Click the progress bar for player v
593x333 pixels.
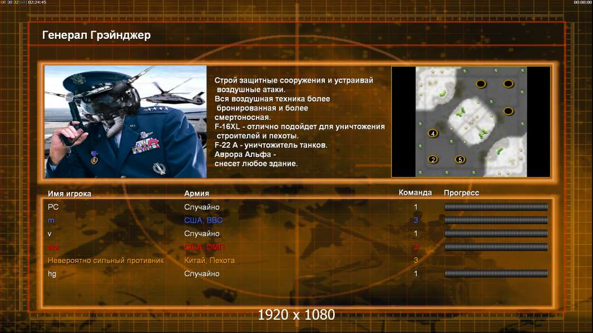[496, 234]
